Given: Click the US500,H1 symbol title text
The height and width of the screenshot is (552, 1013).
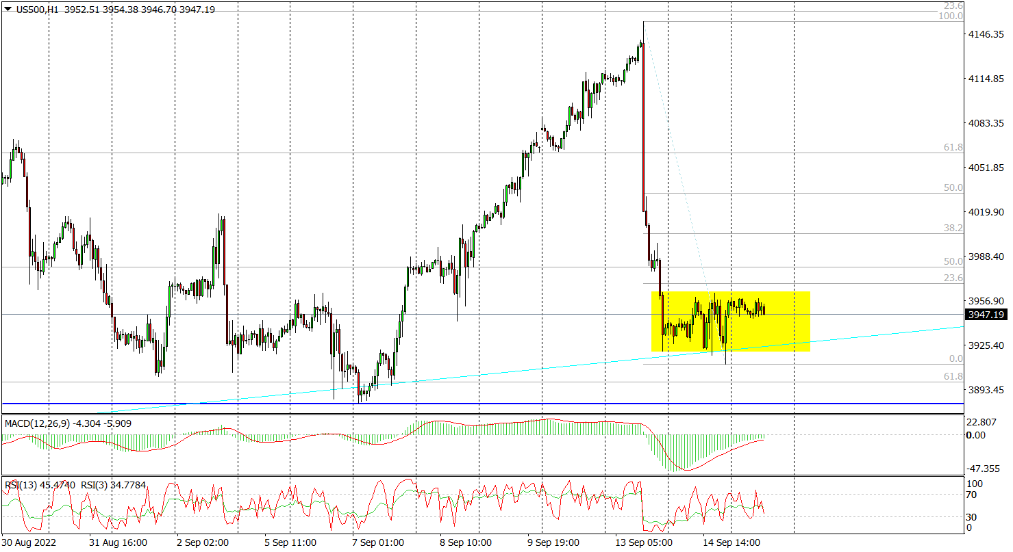Looking at the screenshot, I should [x=37, y=10].
